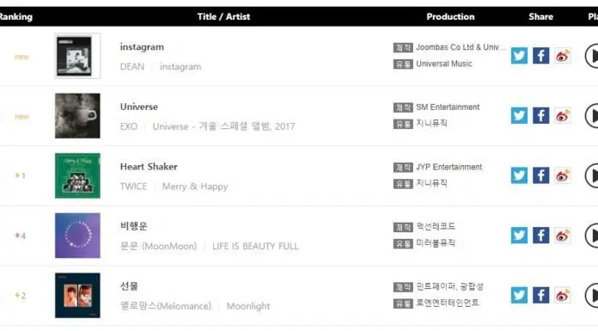This screenshot has width=598, height=331.
Task: Open the instagram album cover thumbnail
Action: pyautogui.click(x=77, y=56)
